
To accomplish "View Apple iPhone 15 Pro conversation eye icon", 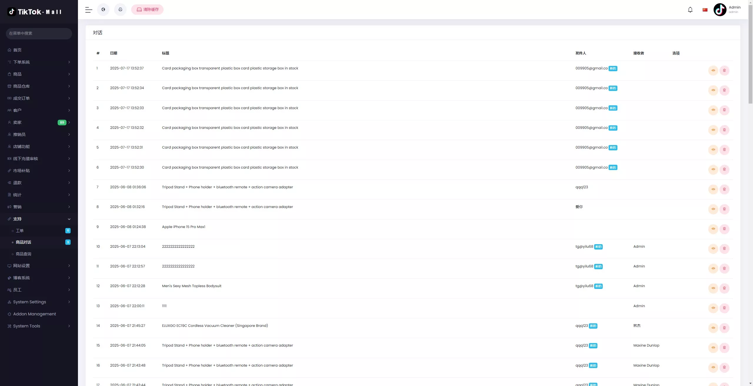I will 713,229.
